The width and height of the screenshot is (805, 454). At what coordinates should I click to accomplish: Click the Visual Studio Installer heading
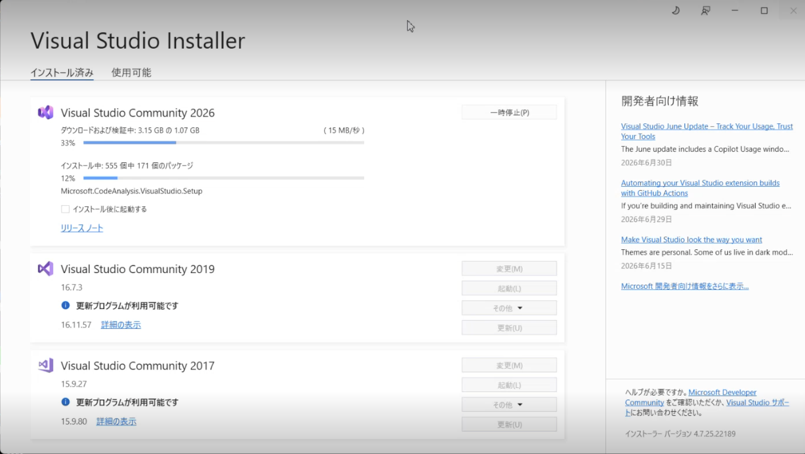pyautogui.click(x=138, y=40)
